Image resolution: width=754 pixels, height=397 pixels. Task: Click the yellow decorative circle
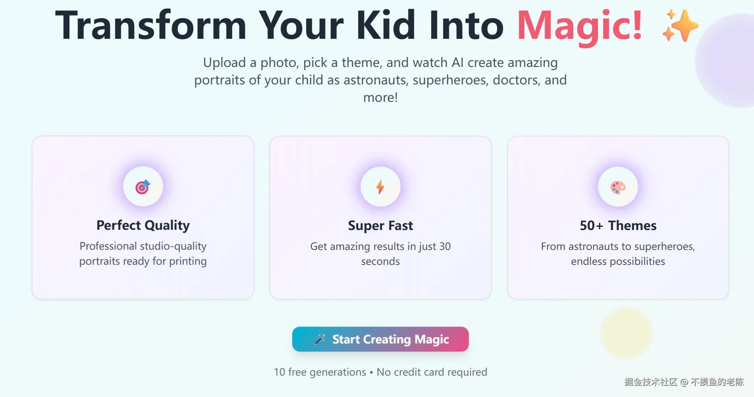[626, 333]
